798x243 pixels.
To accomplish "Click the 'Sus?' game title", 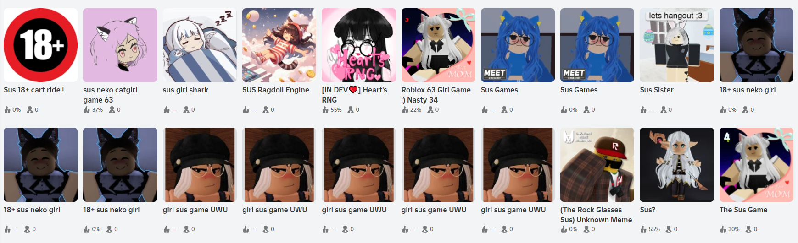I will (x=647, y=210).
